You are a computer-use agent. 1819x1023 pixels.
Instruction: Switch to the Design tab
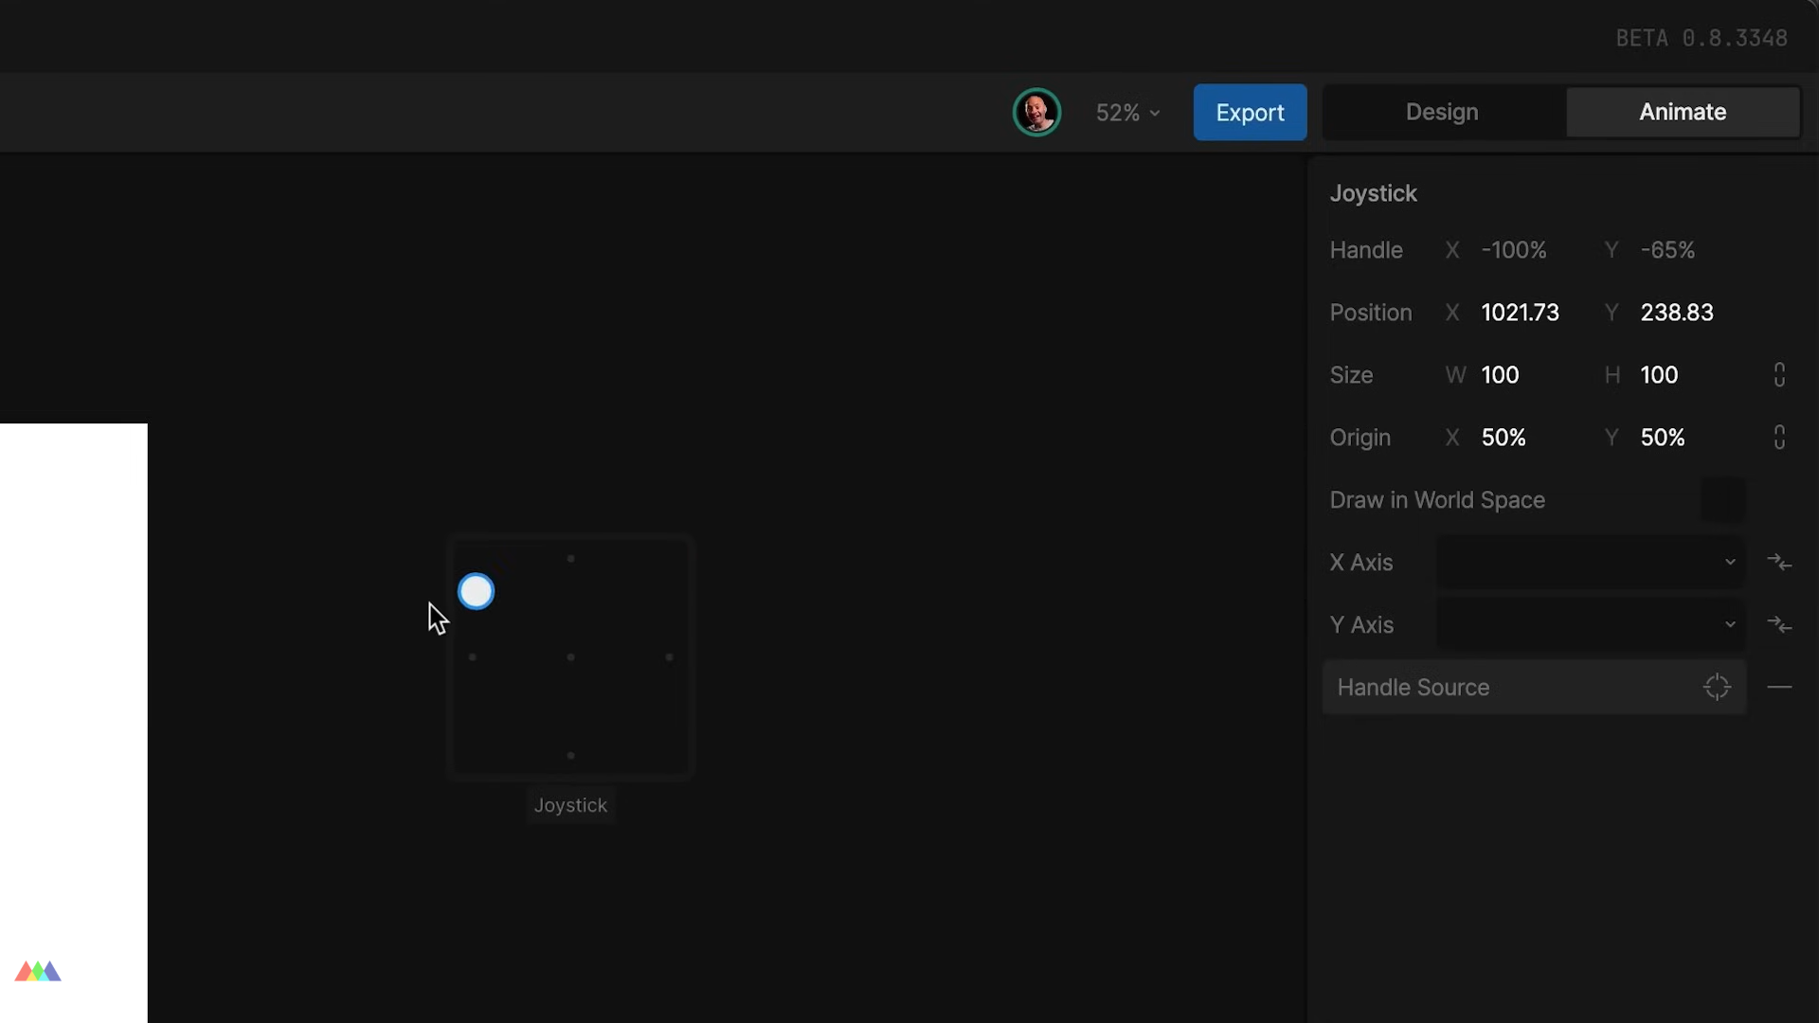click(1442, 112)
